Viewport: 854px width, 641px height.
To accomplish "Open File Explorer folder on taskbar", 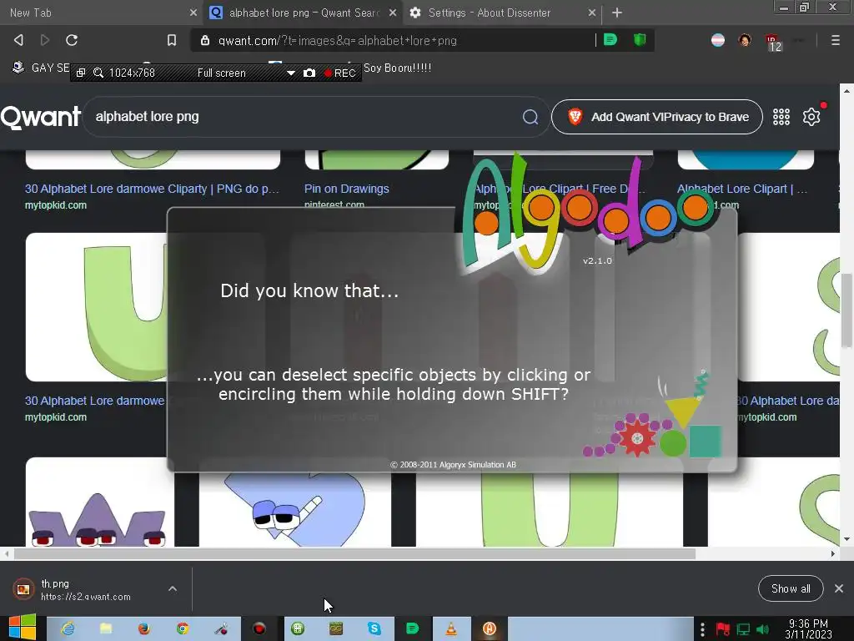I will [106, 628].
